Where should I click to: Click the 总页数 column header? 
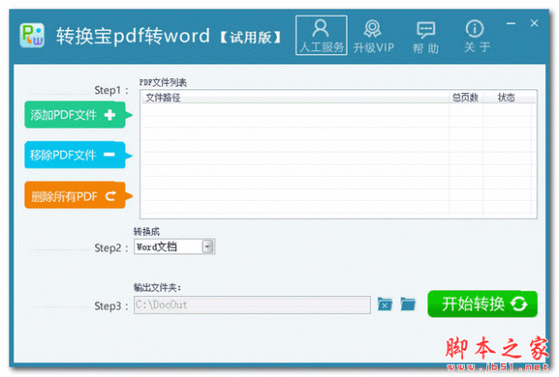tap(465, 98)
